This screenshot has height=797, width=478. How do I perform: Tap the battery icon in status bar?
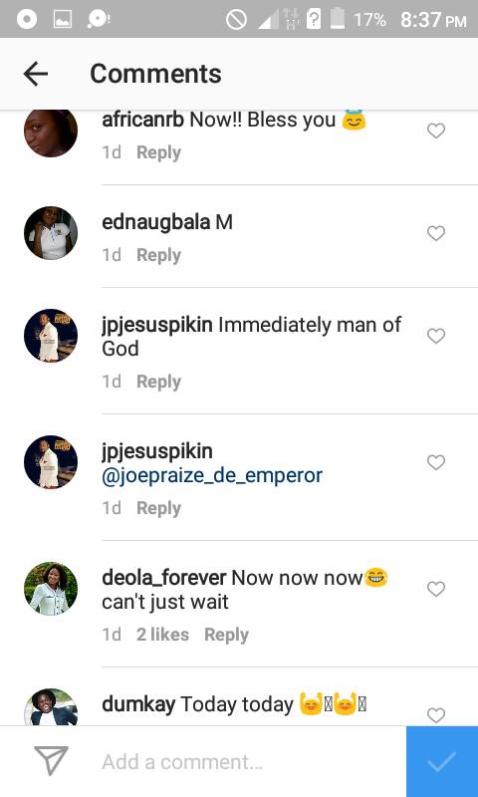click(338, 19)
